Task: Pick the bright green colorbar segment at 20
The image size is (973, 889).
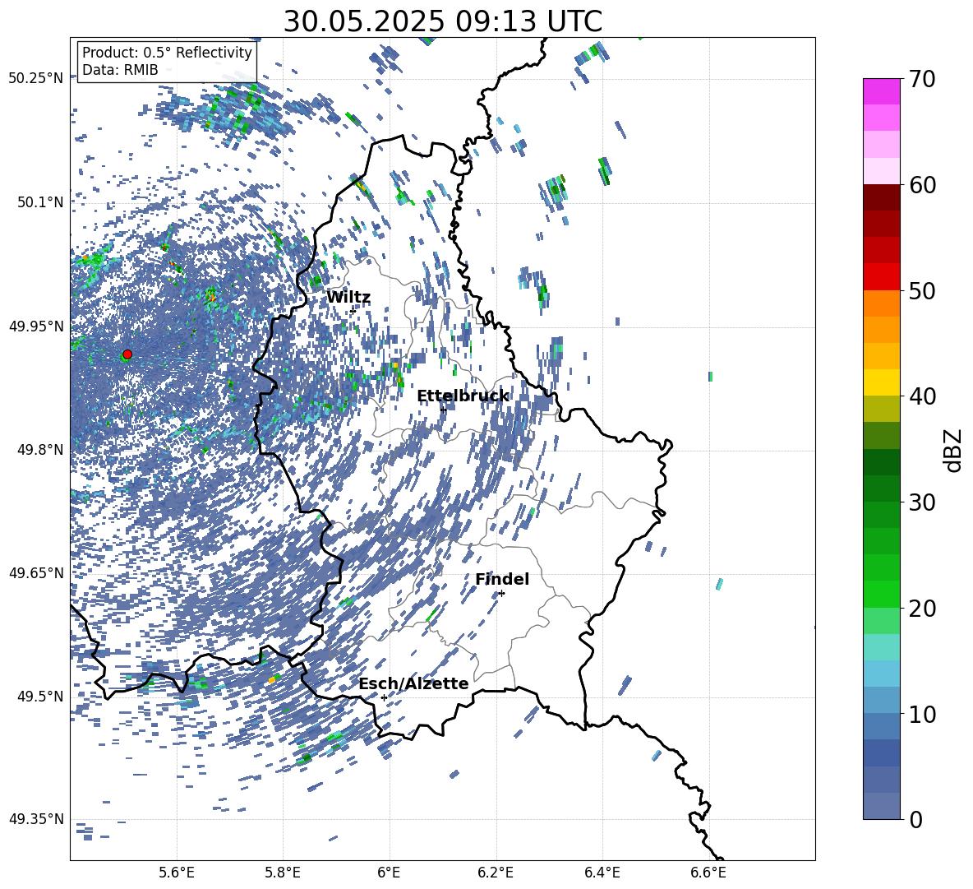Action: click(x=881, y=594)
